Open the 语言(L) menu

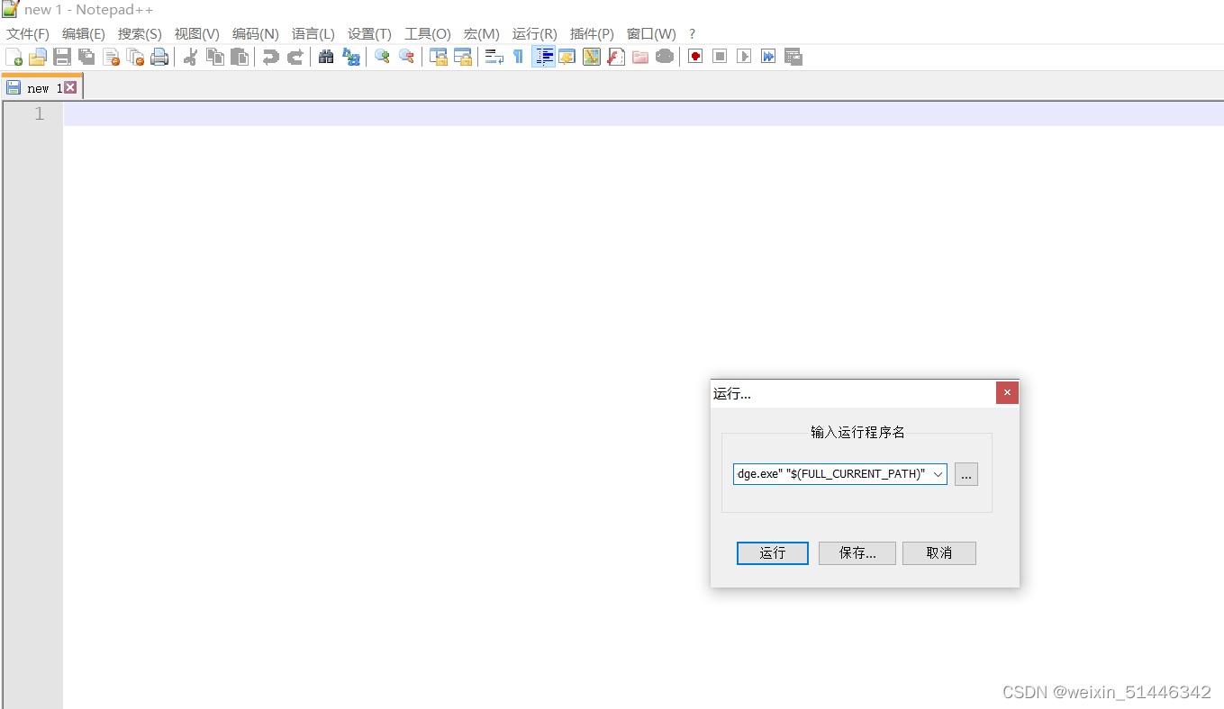coord(313,33)
